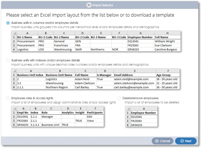
Task: Click the X icon on Cancel button
Action: click(157, 141)
